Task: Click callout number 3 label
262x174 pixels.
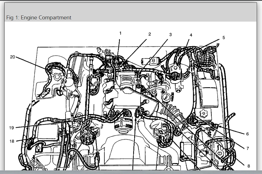Action: point(170,35)
